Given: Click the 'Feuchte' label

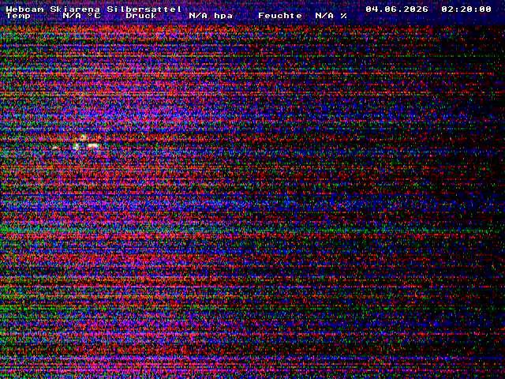Looking at the screenshot, I should point(280,16).
